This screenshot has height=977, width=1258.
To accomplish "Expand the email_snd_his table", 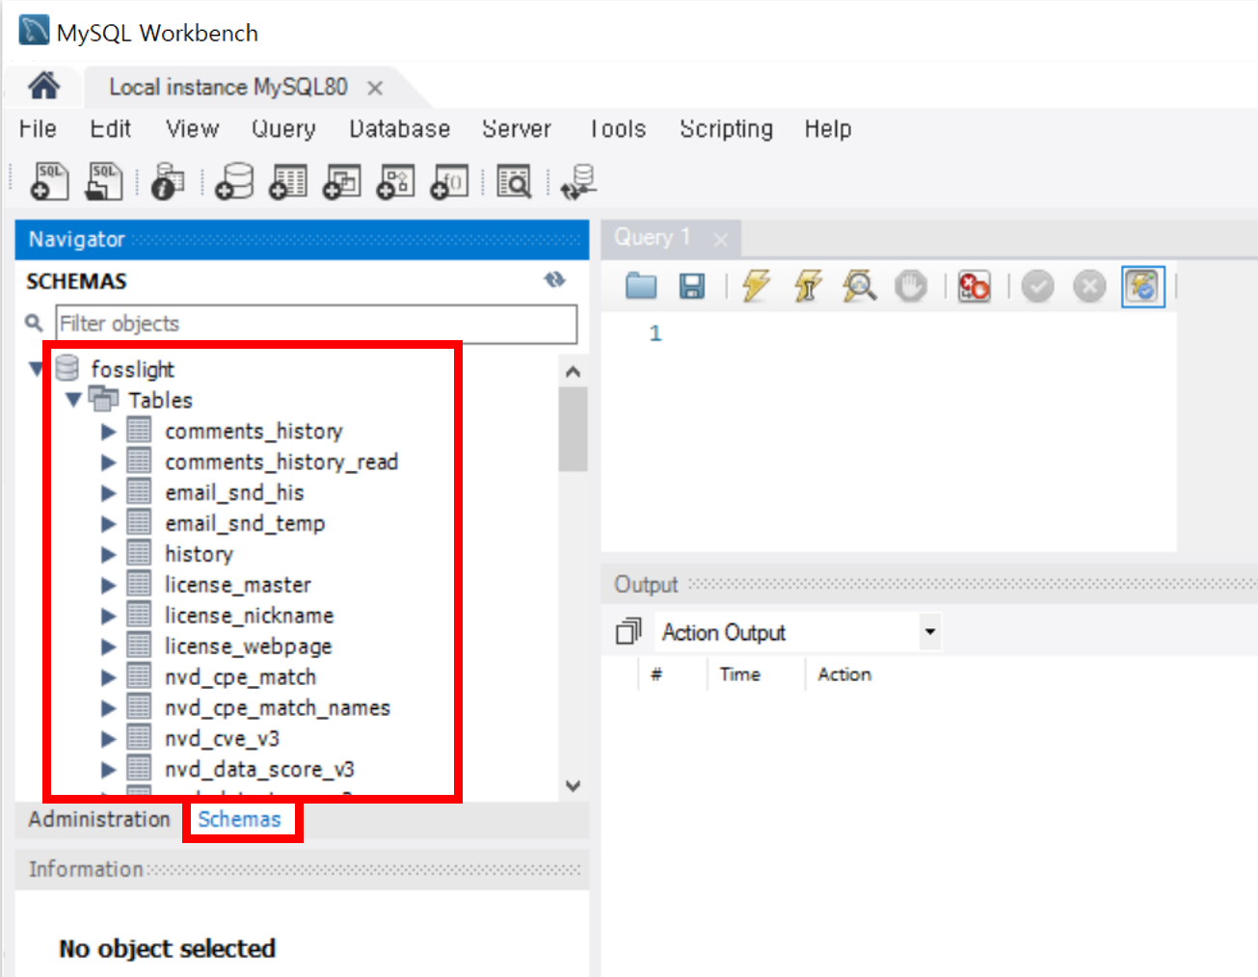I will click(108, 492).
